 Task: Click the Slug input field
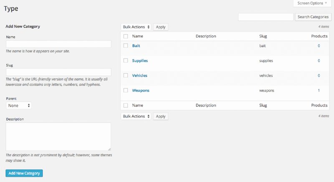click(x=58, y=72)
